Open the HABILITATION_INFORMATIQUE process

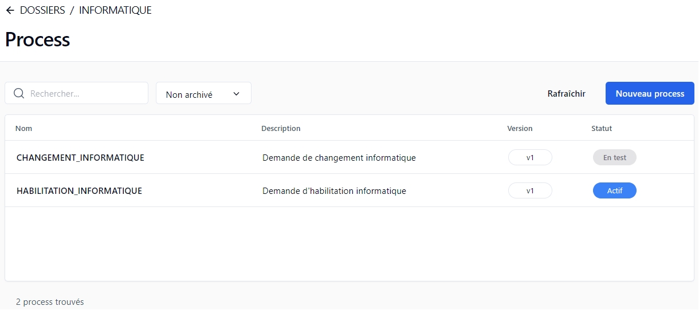pos(79,190)
